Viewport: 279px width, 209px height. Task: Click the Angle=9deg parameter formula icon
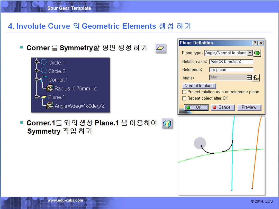(50, 106)
